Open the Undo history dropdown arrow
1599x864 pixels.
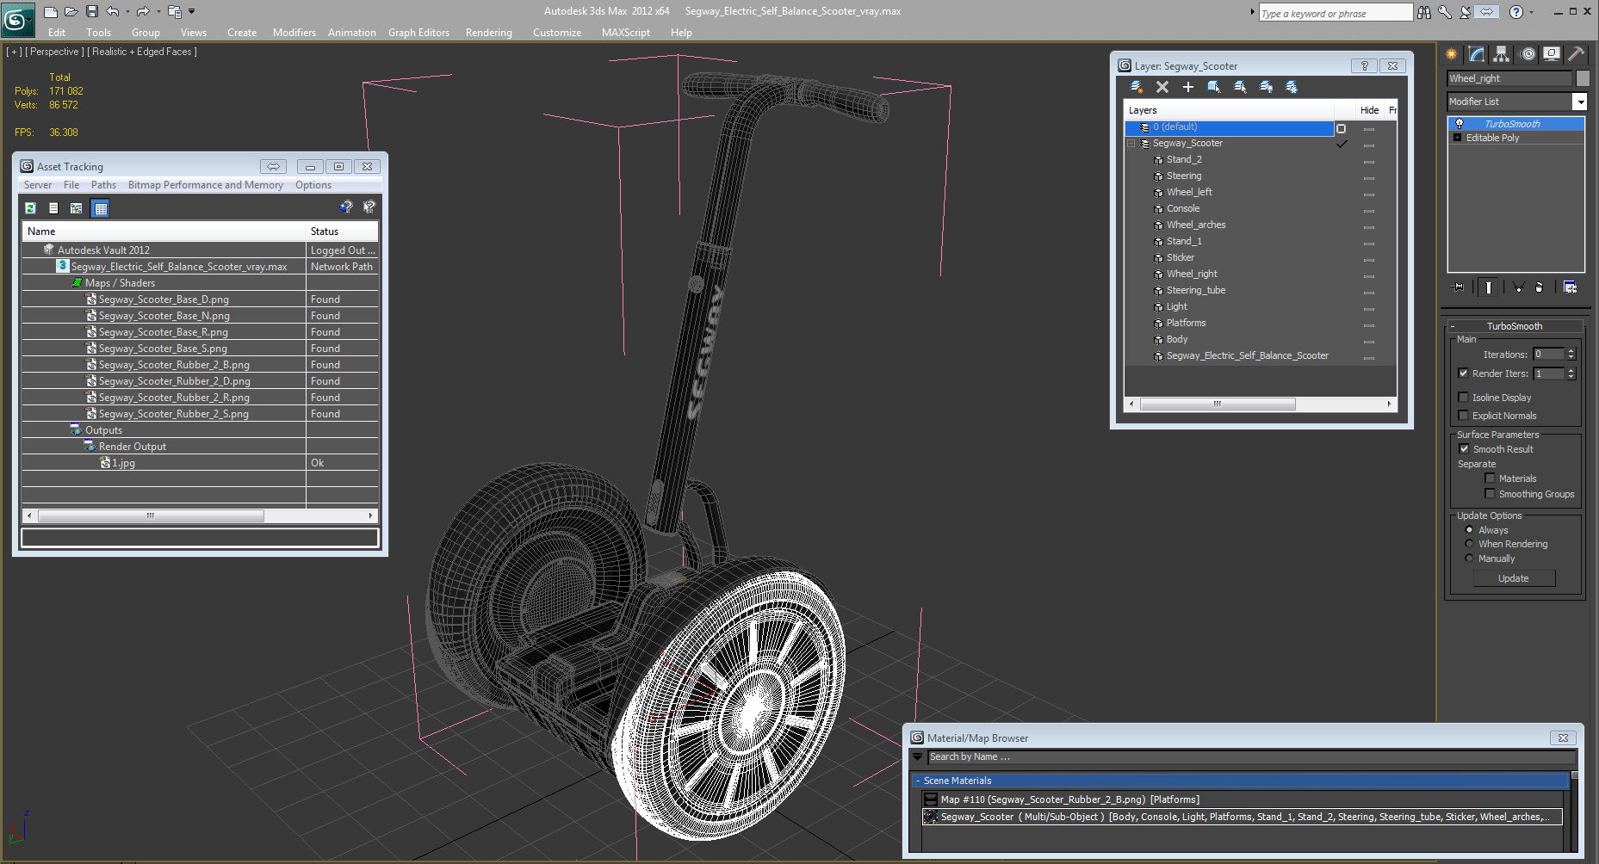click(128, 11)
